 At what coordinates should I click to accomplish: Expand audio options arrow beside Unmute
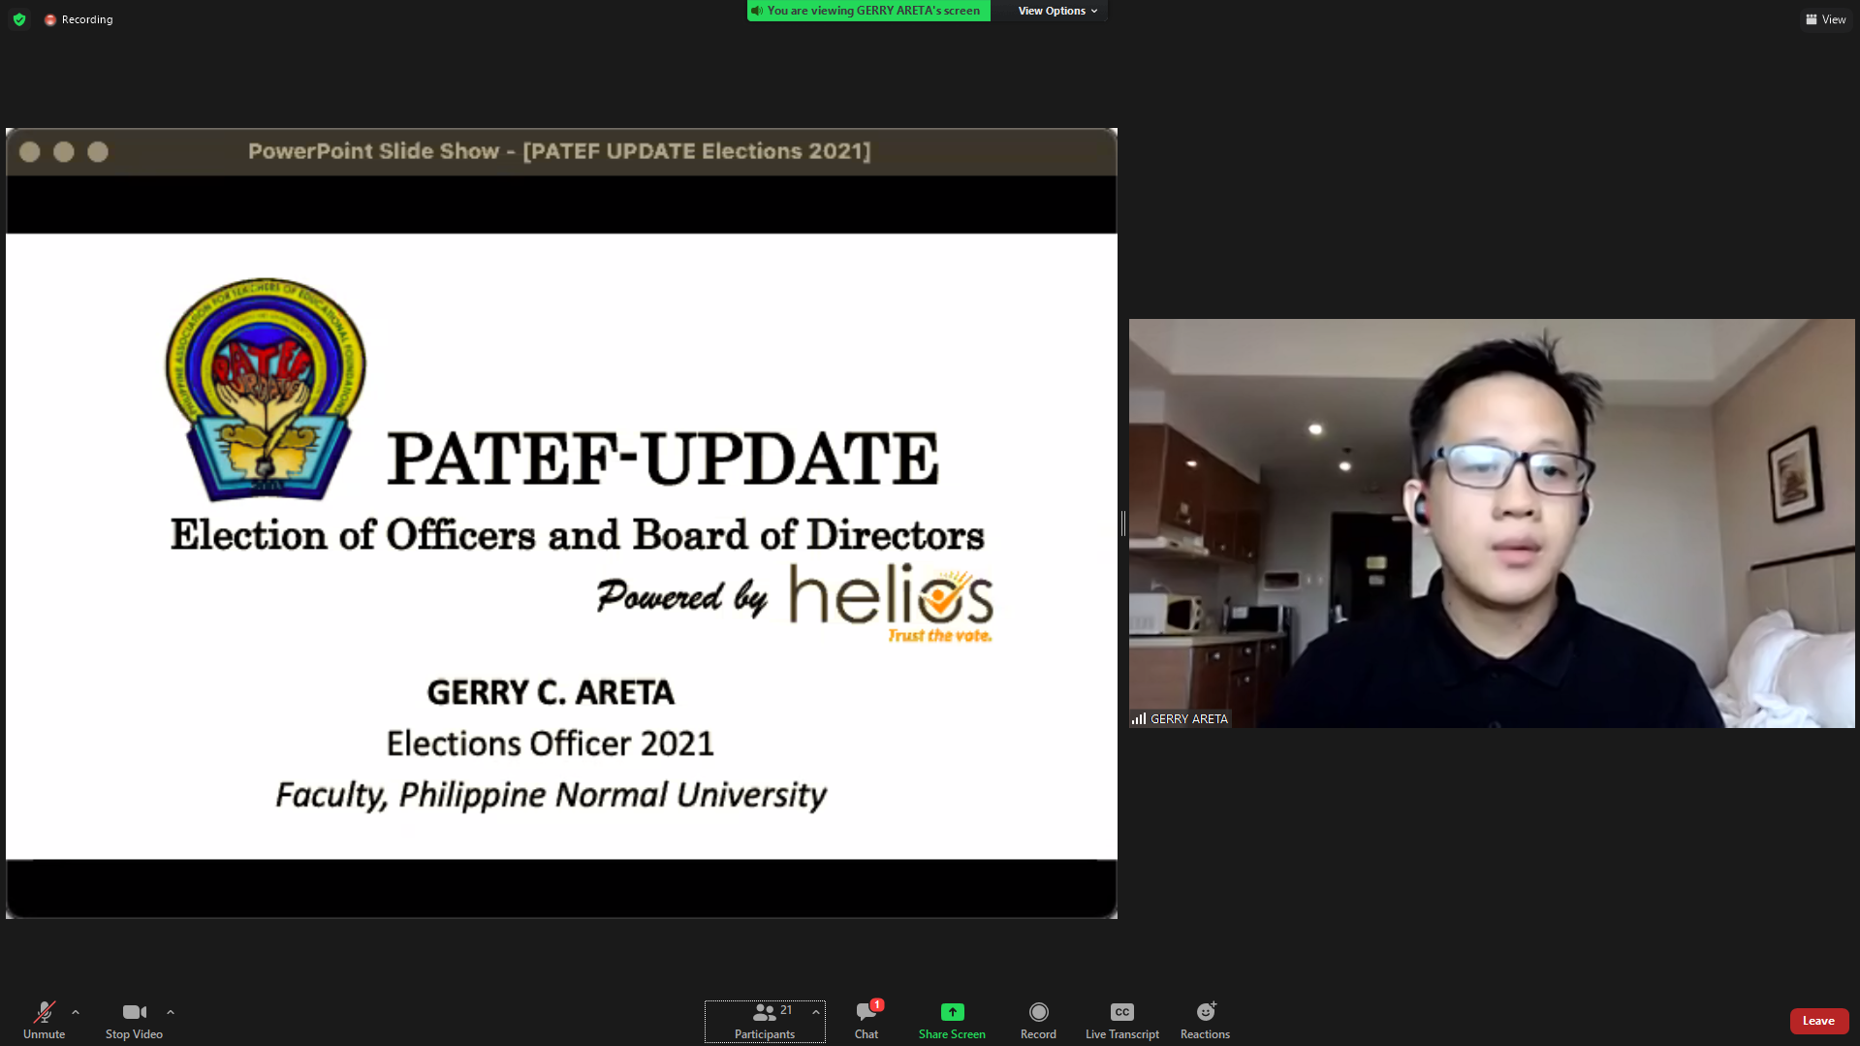(x=76, y=1012)
